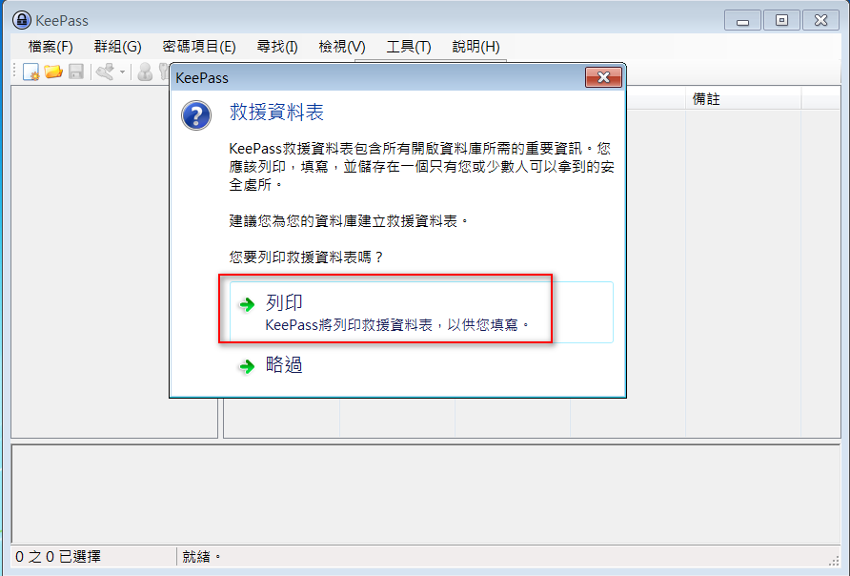Viewport: 850px width, 576px height.
Task: Open the 密碼項目(E) menu
Action: coord(199,47)
